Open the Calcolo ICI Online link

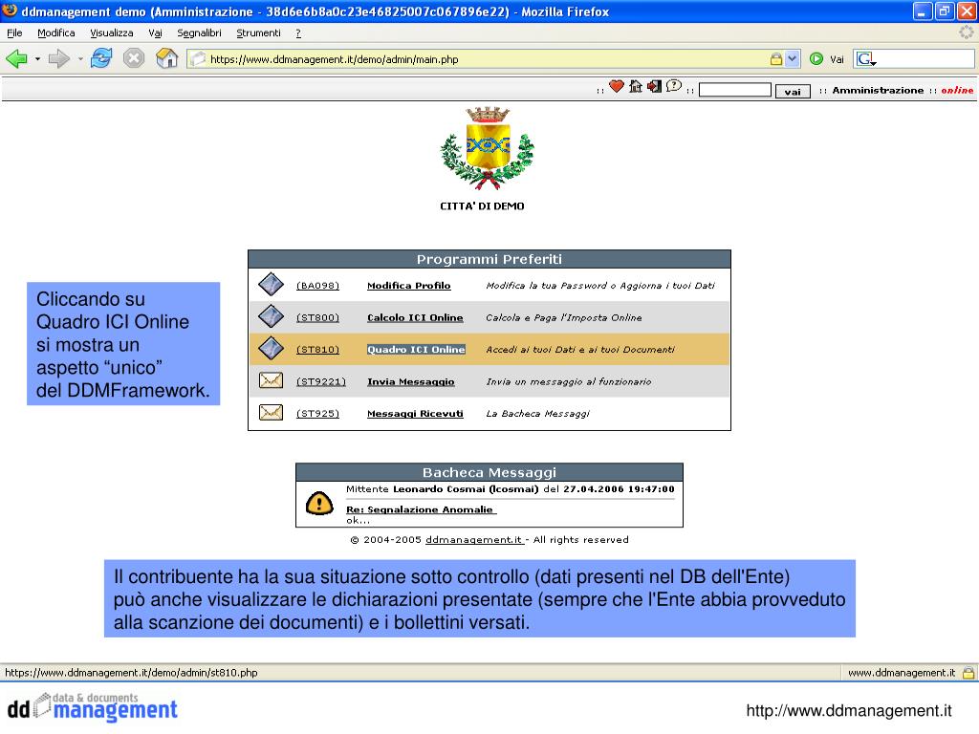415,317
